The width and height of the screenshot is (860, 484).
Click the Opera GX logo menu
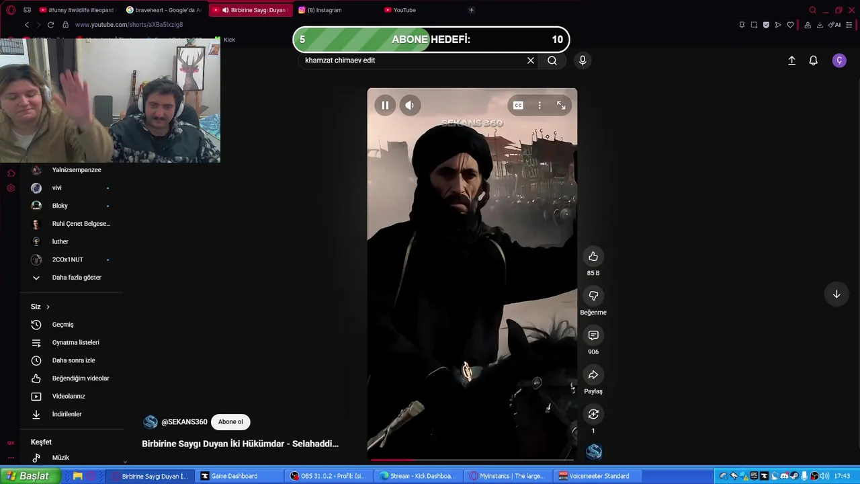pos(11,10)
